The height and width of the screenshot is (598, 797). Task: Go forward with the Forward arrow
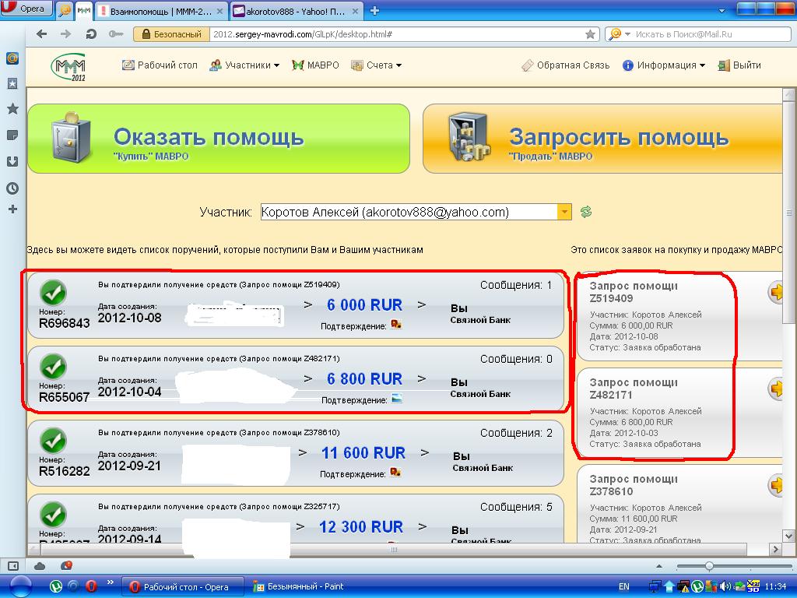(x=65, y=34)
